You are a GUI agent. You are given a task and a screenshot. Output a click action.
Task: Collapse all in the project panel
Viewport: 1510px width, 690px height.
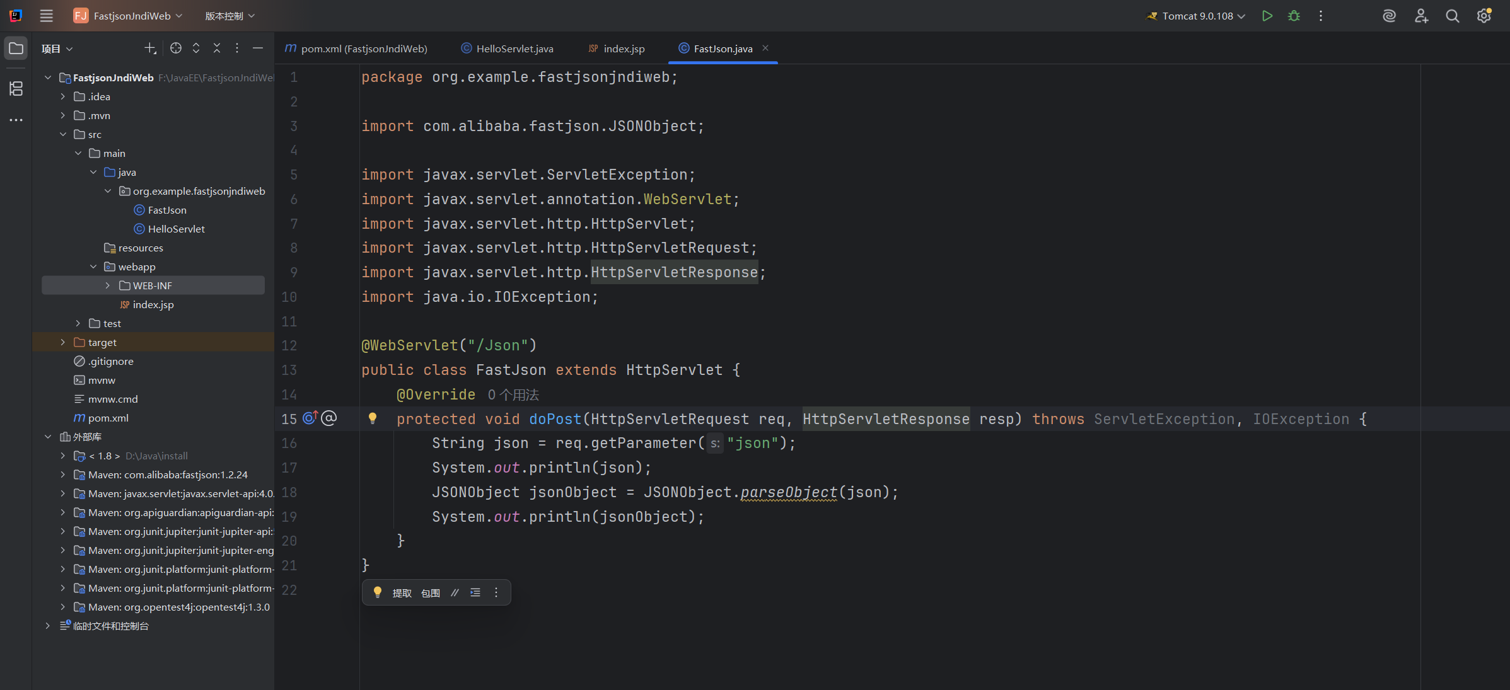click(x=216, y=48)
